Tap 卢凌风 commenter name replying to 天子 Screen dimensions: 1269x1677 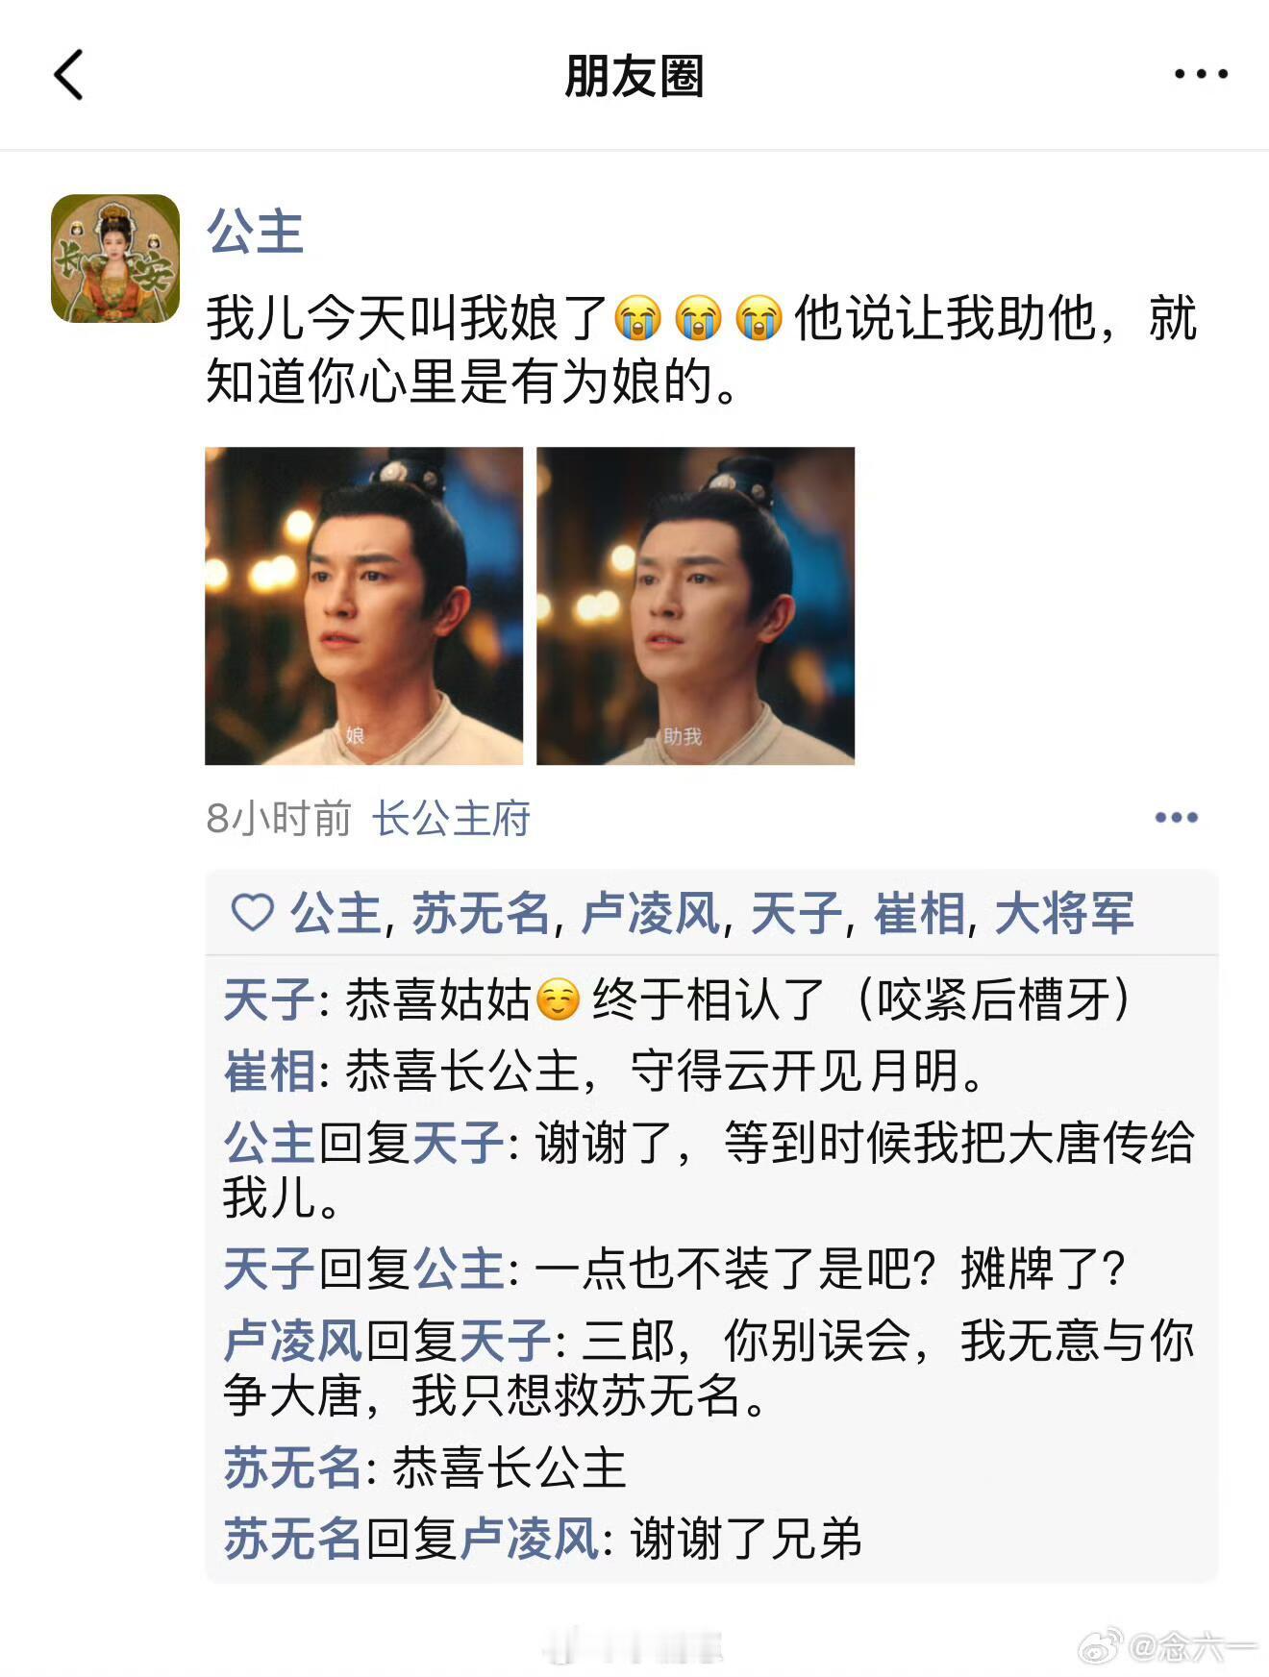(x=292, y=1341)
